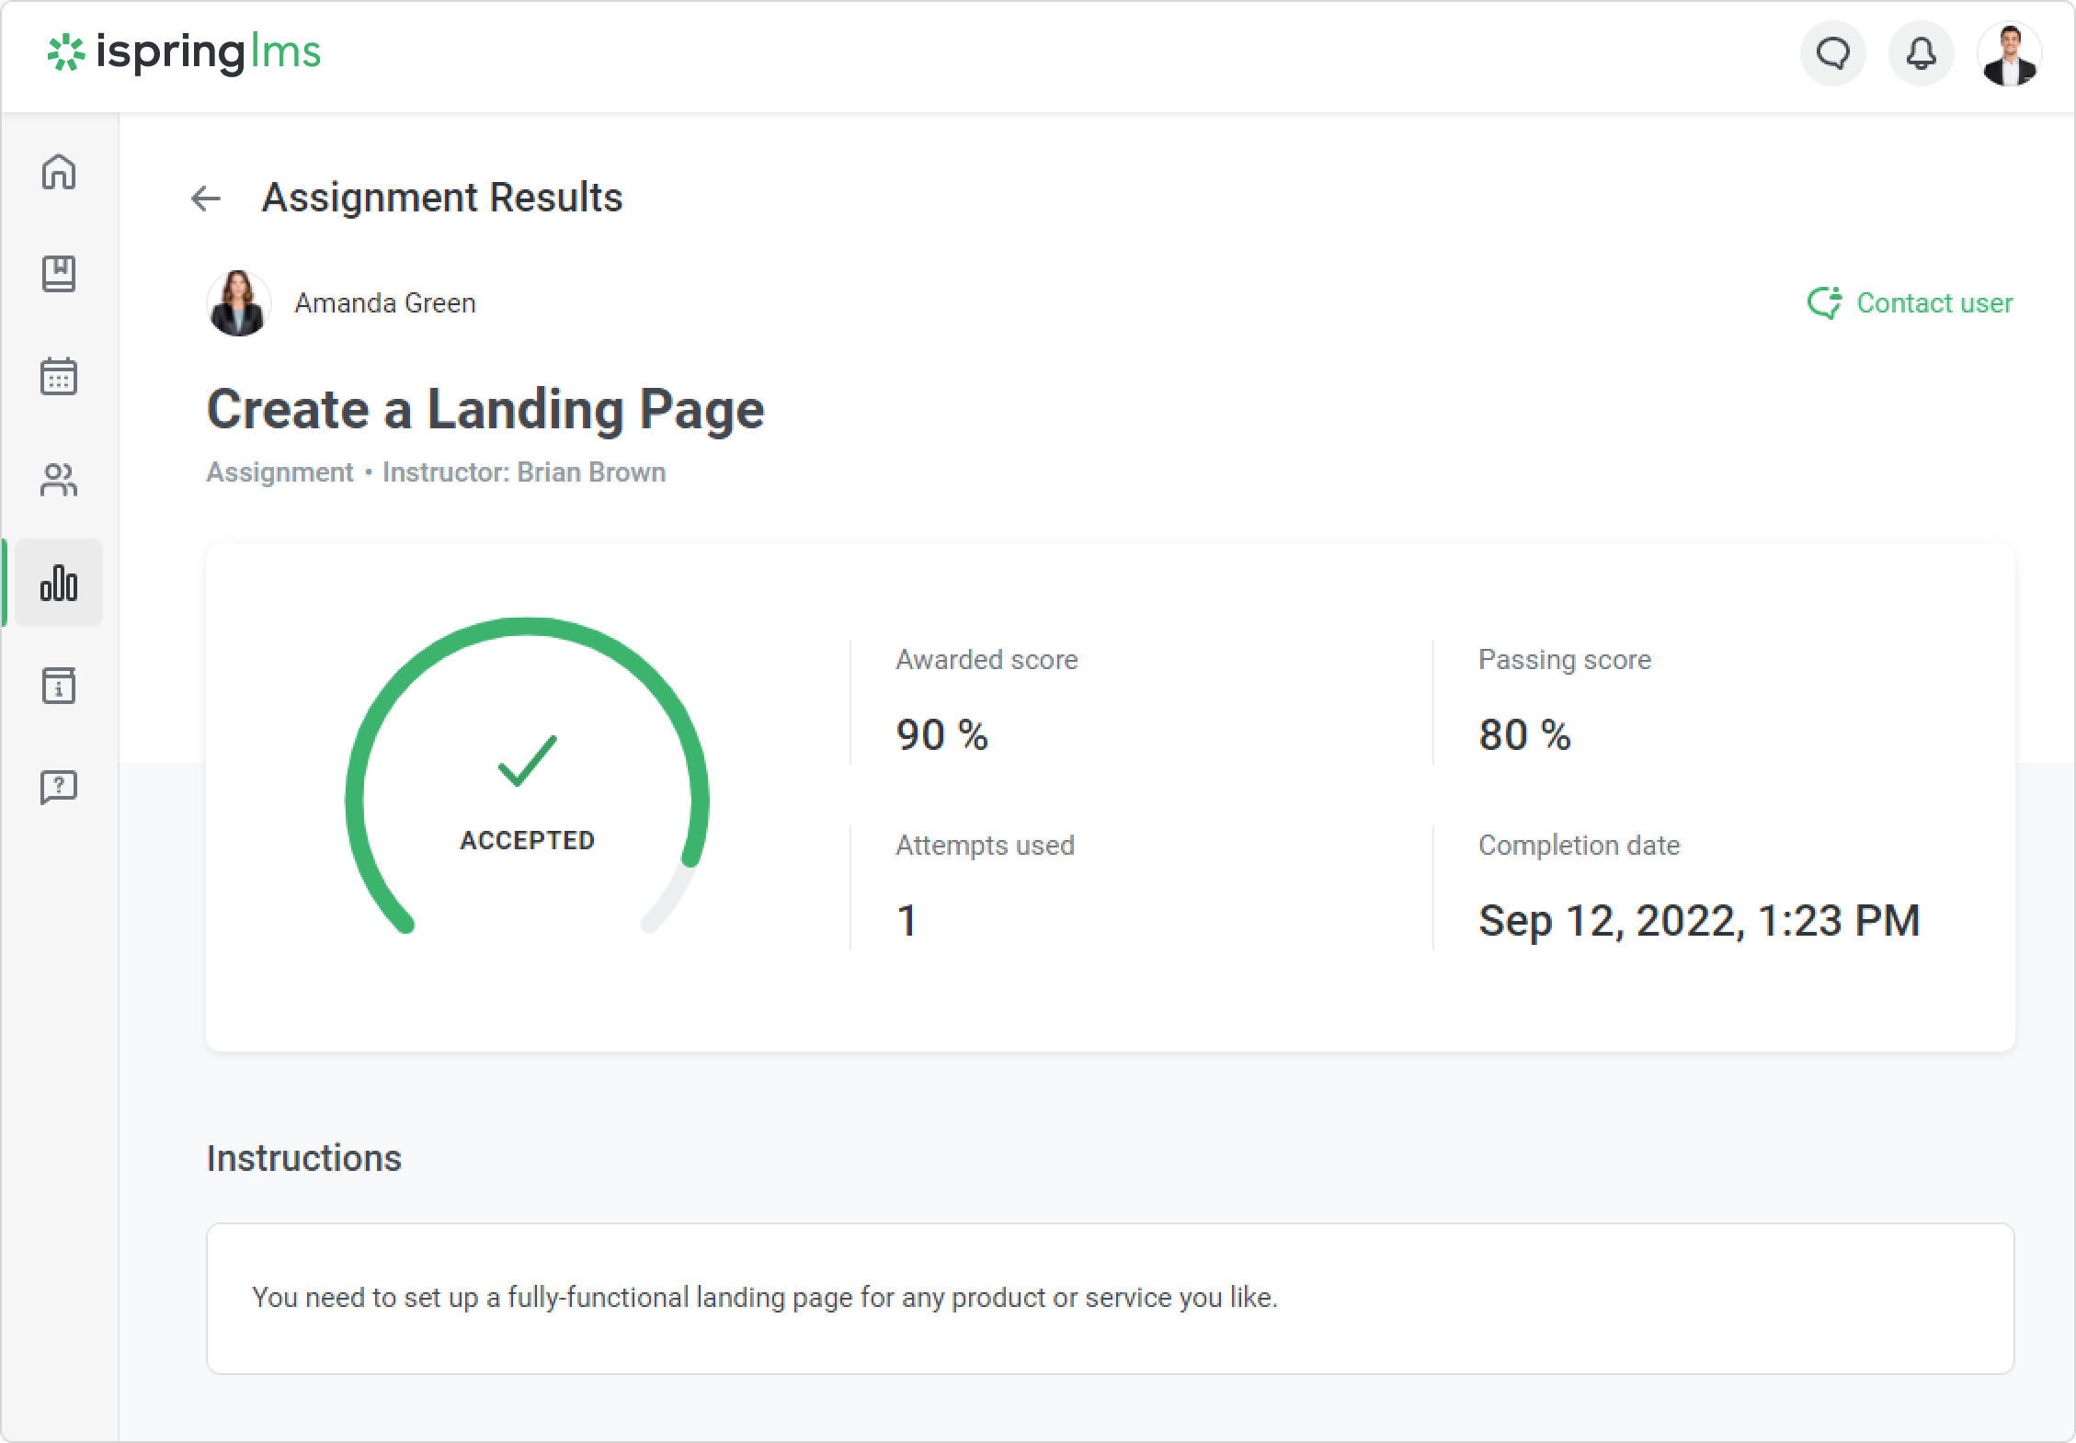Open the help question mark icon
Image resolution: width=2076 pixels, height=1443 pixels.
click(x=59, y=788)
